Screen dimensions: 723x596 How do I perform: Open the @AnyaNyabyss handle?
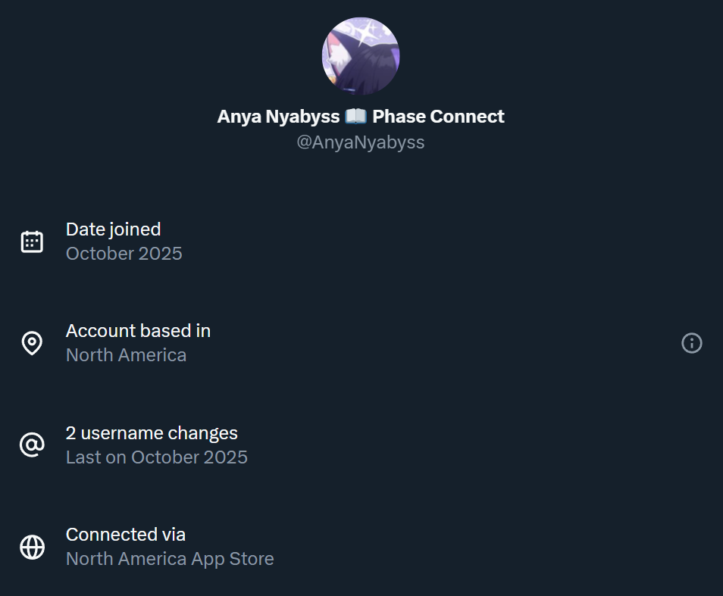pyautogui.click(x=361, y=142)
